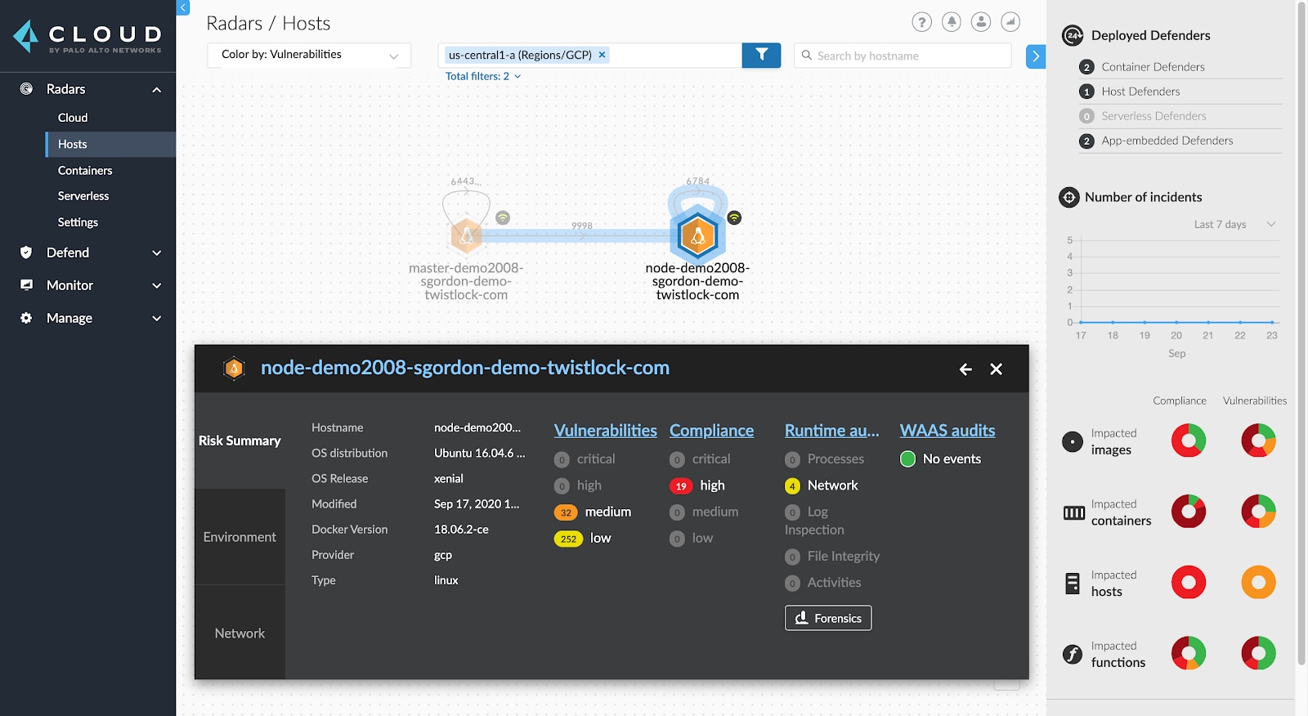Screen dimensions: 1308x716
Task: Click the Impacted hosts icon
Action: pos(1073,584)
